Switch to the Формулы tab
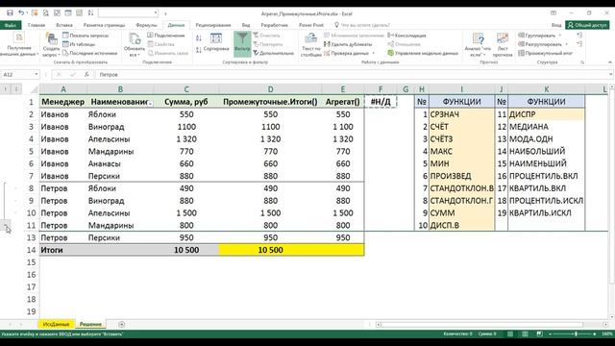 pyautogui.click(x=146, y=25)
